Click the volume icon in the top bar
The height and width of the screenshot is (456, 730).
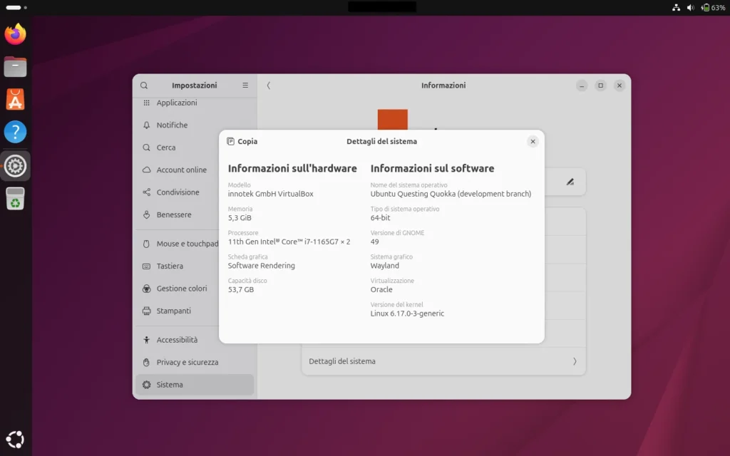pos(689,8)
